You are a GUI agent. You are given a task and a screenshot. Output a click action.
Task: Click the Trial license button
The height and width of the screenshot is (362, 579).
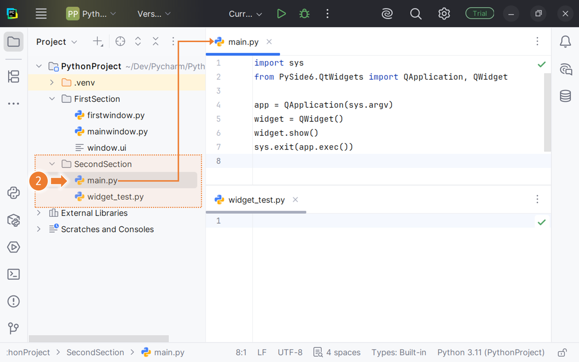(x=480, y=14)
